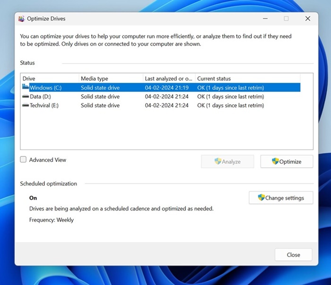Select the Techviral (E:) drive row
The width and height of the screenshot is (331, 285).
point(161,105)
